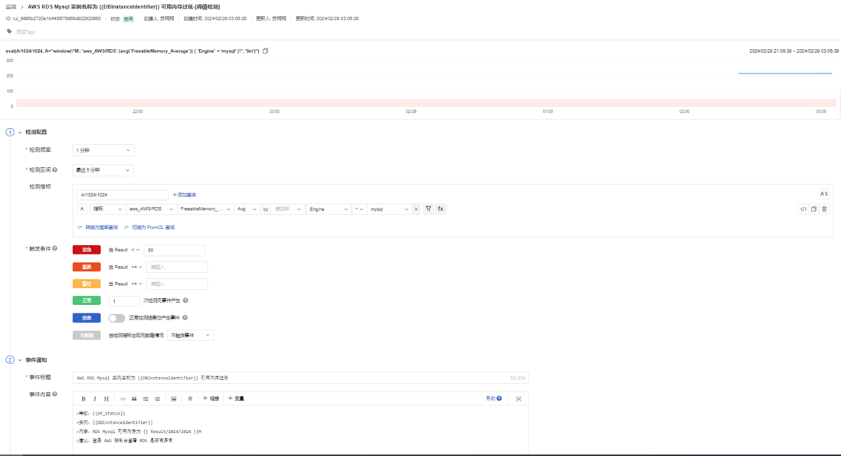Click the + 变量 editor button
This screenshot has width=841, height=456.
point(236,399)
